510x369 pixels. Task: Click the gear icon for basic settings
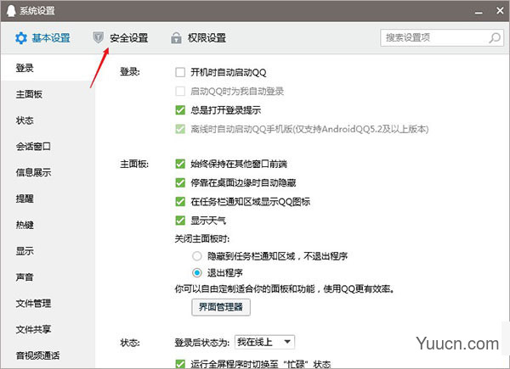coord(21,38)
